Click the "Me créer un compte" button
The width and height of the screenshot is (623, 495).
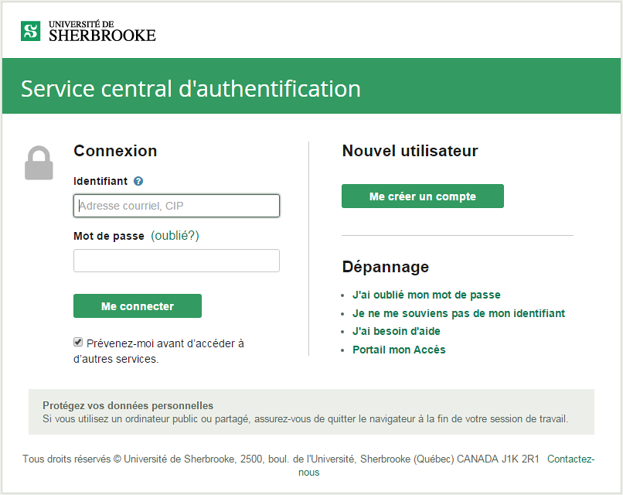(x=422, y=196)
